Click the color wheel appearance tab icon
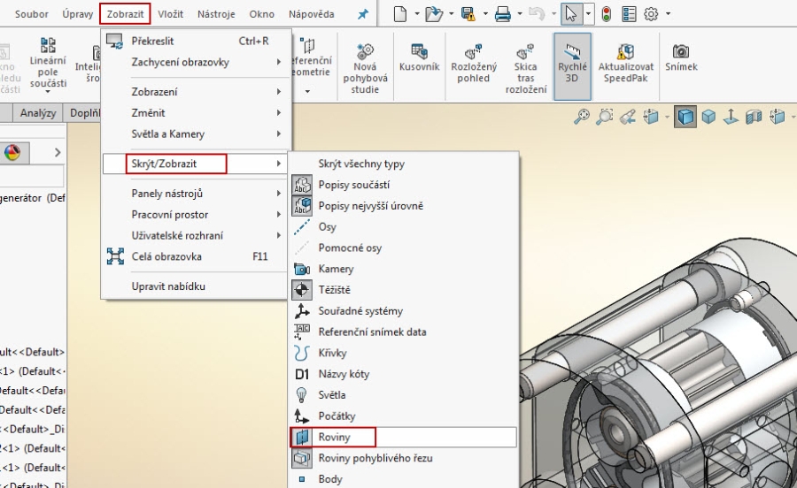Screen dimensions: 797x488 click(x=12, y=152)
